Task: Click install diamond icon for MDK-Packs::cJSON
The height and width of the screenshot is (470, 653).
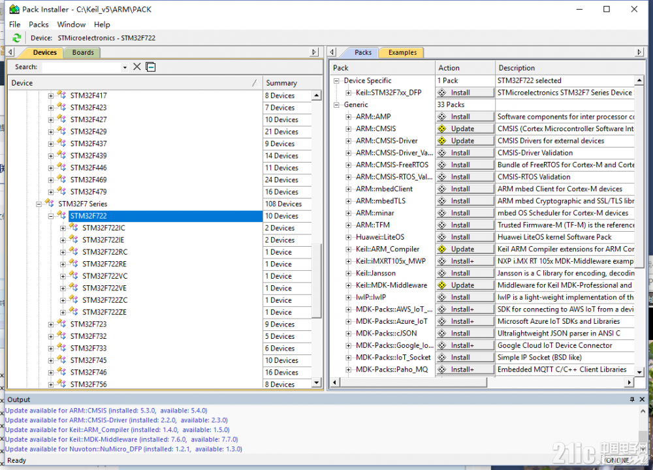Action: pos(442,333)
